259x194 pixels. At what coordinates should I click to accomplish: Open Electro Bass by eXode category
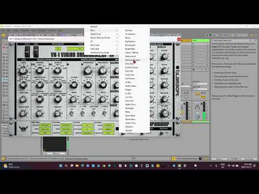102,38
